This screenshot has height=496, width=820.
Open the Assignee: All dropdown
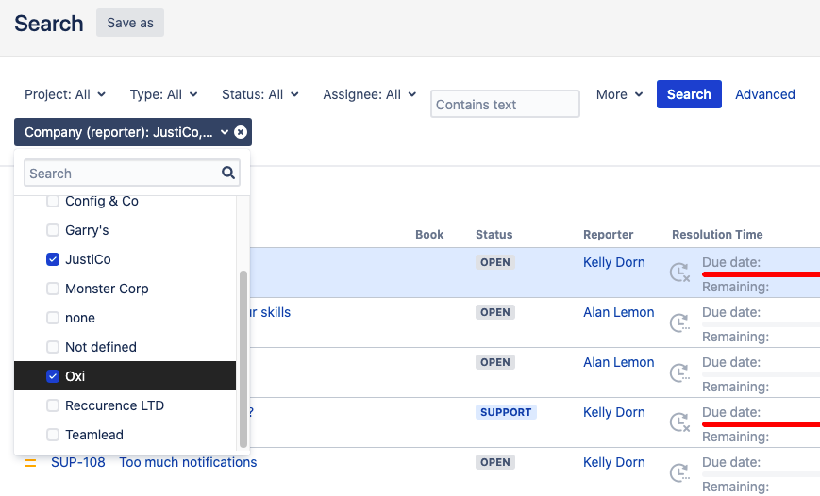[369, 94]
